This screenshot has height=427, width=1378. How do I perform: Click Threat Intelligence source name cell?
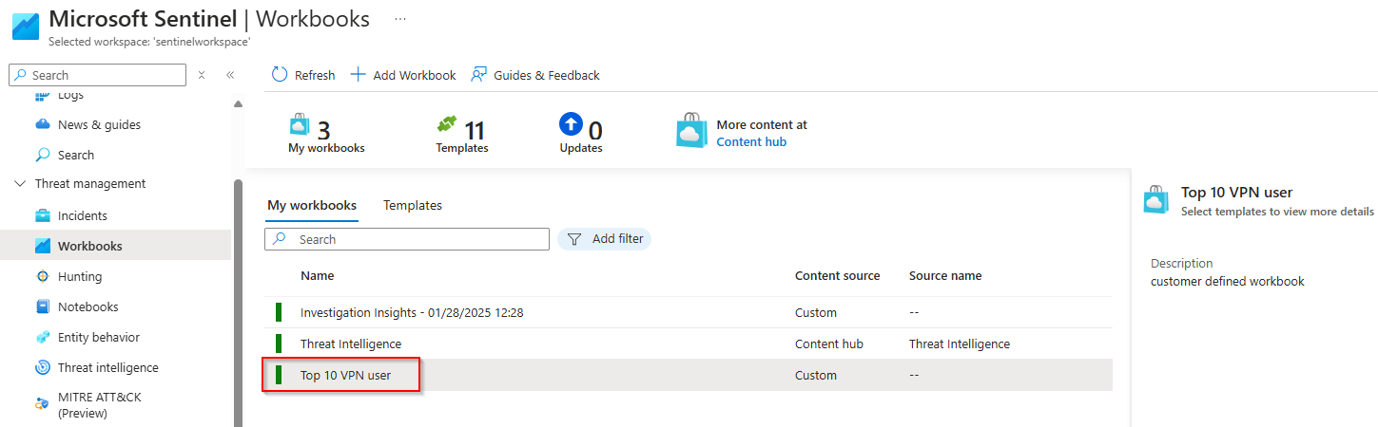click(x=960, y=343)
